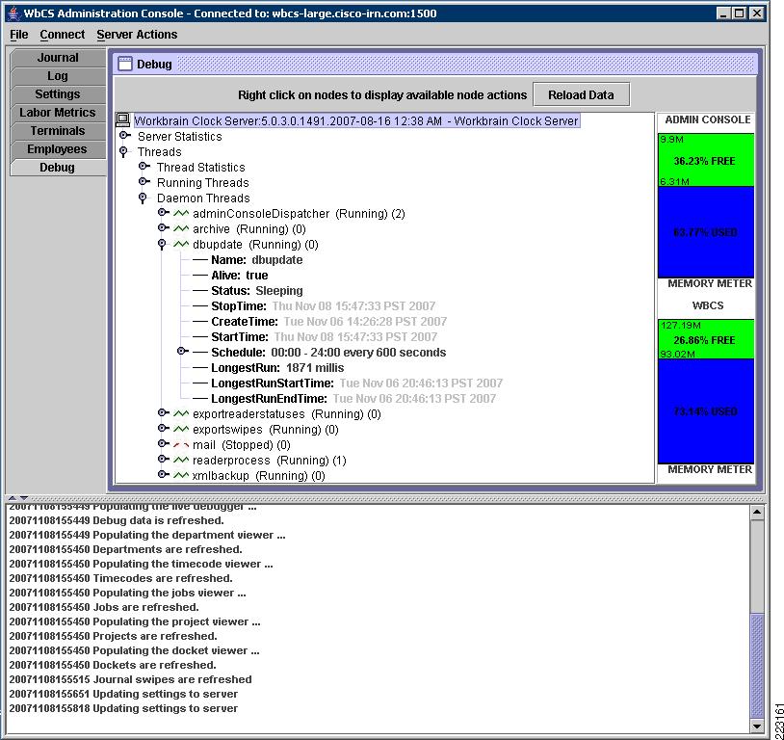Click the log pane scrollbar thumb
Viewport: 784px width, 740px height.
click(x=757, y=666)
